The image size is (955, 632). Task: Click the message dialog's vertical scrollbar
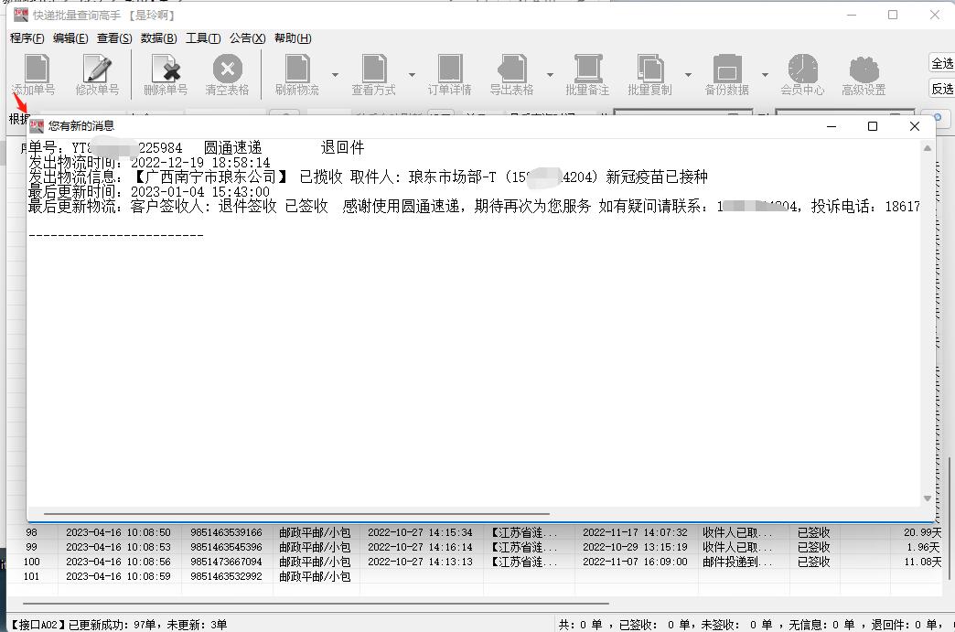[x=929, y=320]
